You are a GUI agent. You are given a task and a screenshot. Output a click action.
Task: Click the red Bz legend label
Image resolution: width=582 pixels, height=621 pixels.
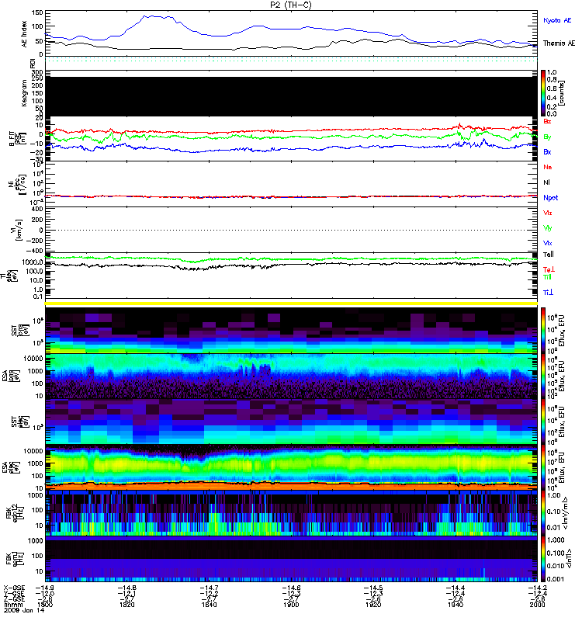pos(547,121)
